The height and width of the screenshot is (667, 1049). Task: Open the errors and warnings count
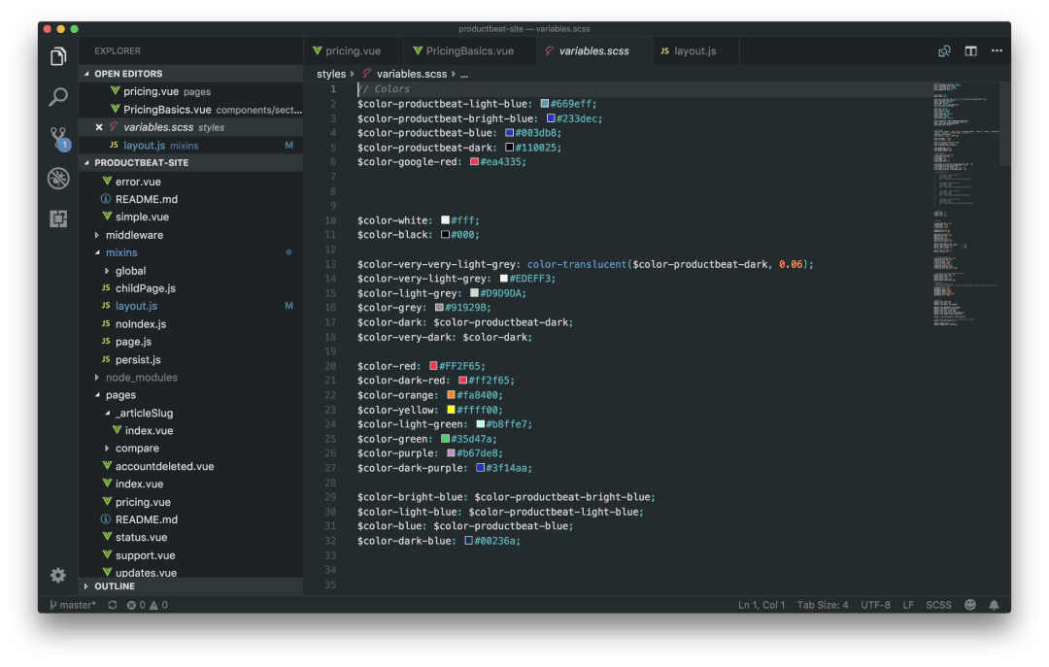[x=148, y=605]
